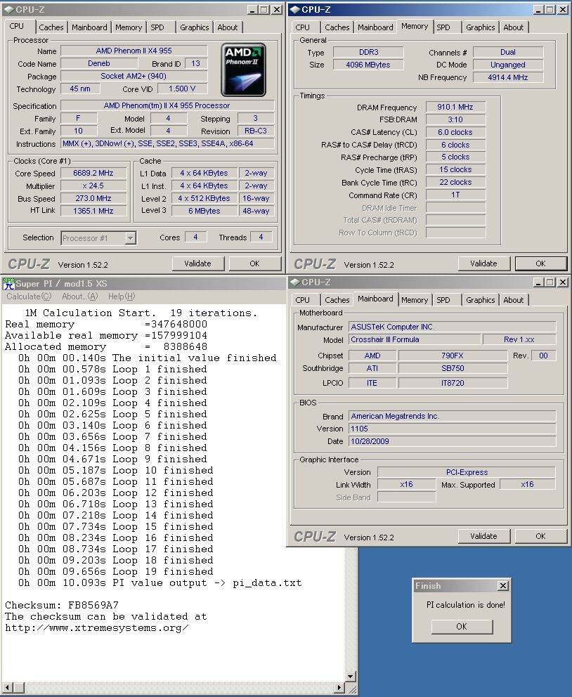The height and width of the screenshot is (697, 572).
Task: Click the Checksum: FB8569A7 line
Action: 62,605
